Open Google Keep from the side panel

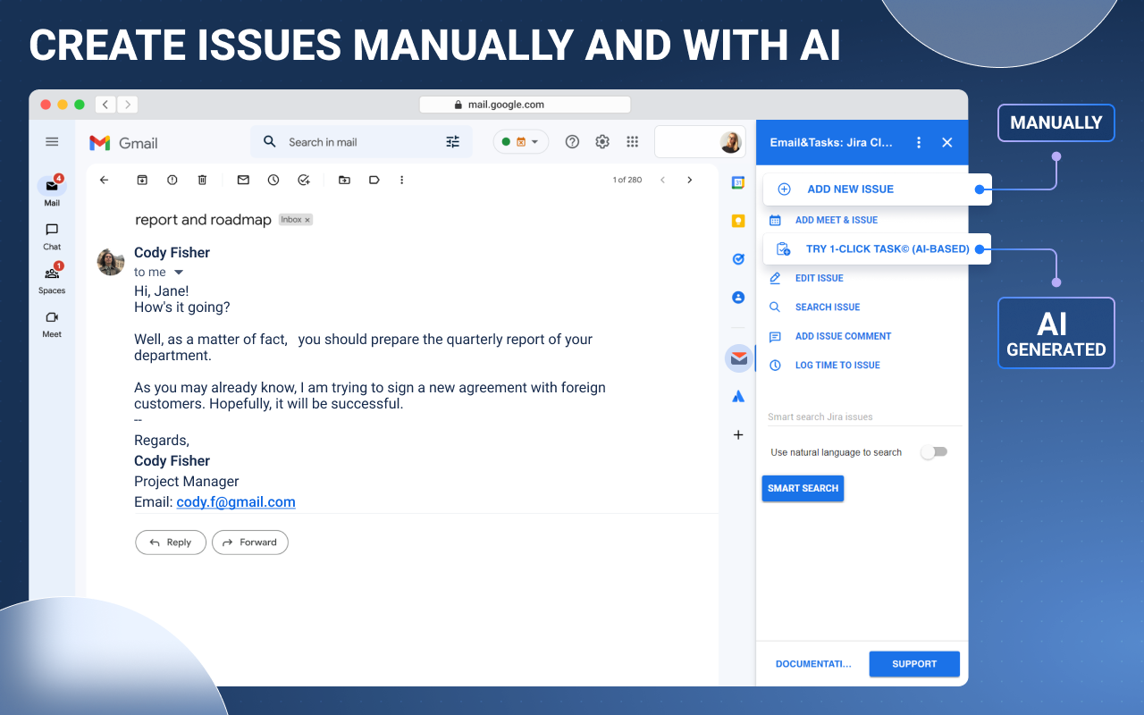tap(738, 220)
